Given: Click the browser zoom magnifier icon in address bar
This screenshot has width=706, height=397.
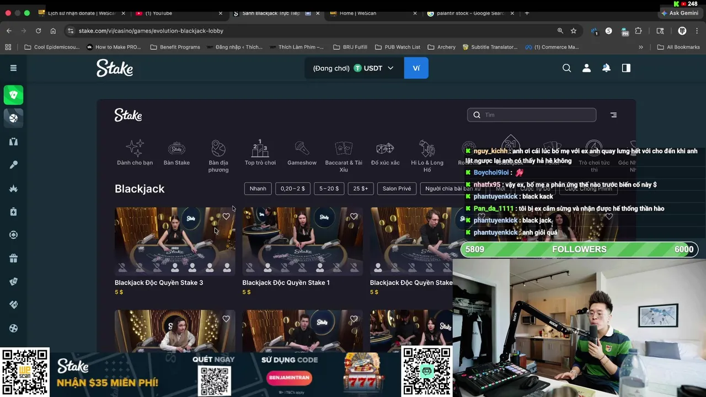Looking at the screenshot, I should click(560, 31).
